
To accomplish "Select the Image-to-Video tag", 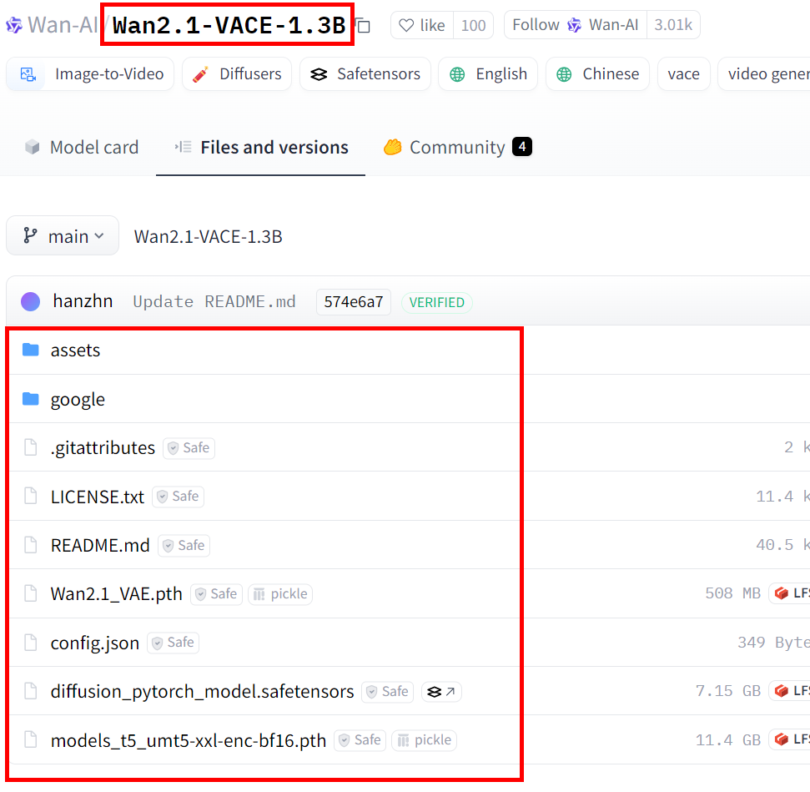I will coord(90,74).
